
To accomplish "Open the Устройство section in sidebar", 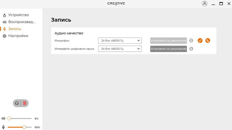I will [x=19, y=15].
